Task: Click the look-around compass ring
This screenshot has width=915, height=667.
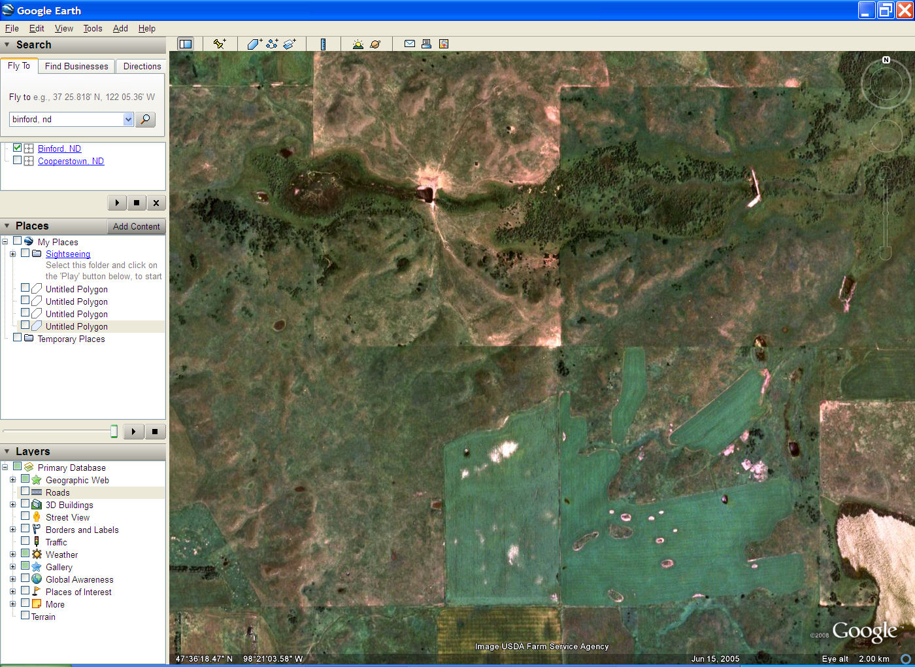Action: (x=885, y=84)
